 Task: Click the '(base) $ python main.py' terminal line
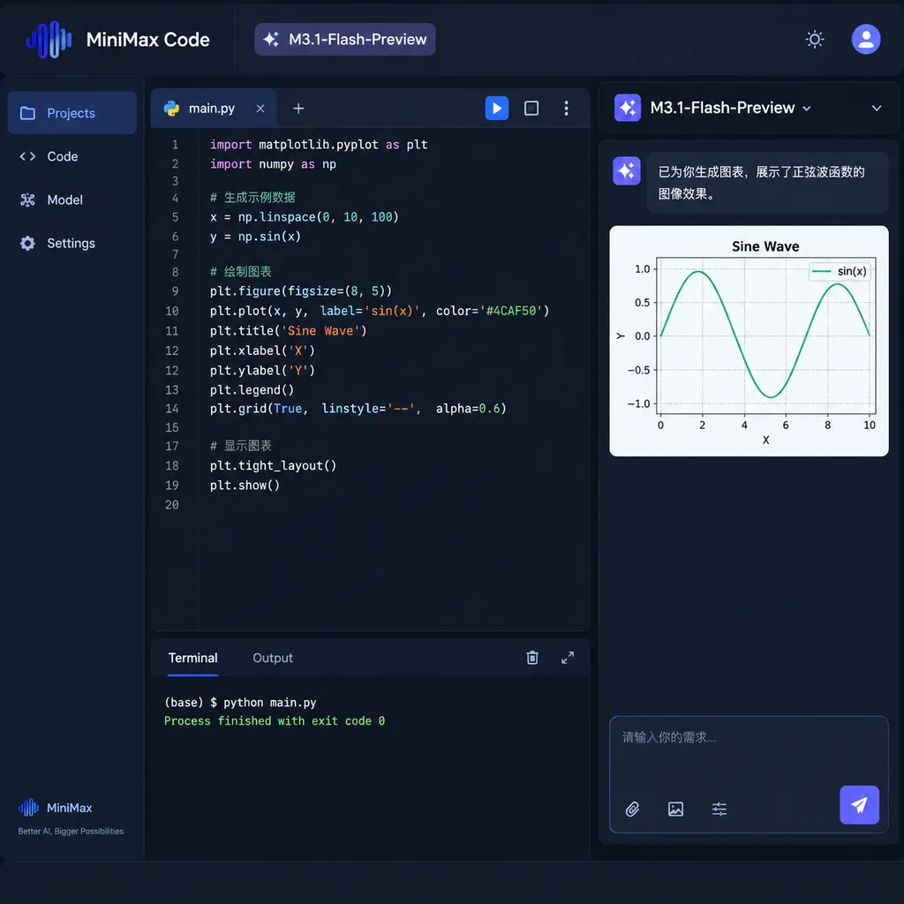pyautogui.click(x=240, y=702)
